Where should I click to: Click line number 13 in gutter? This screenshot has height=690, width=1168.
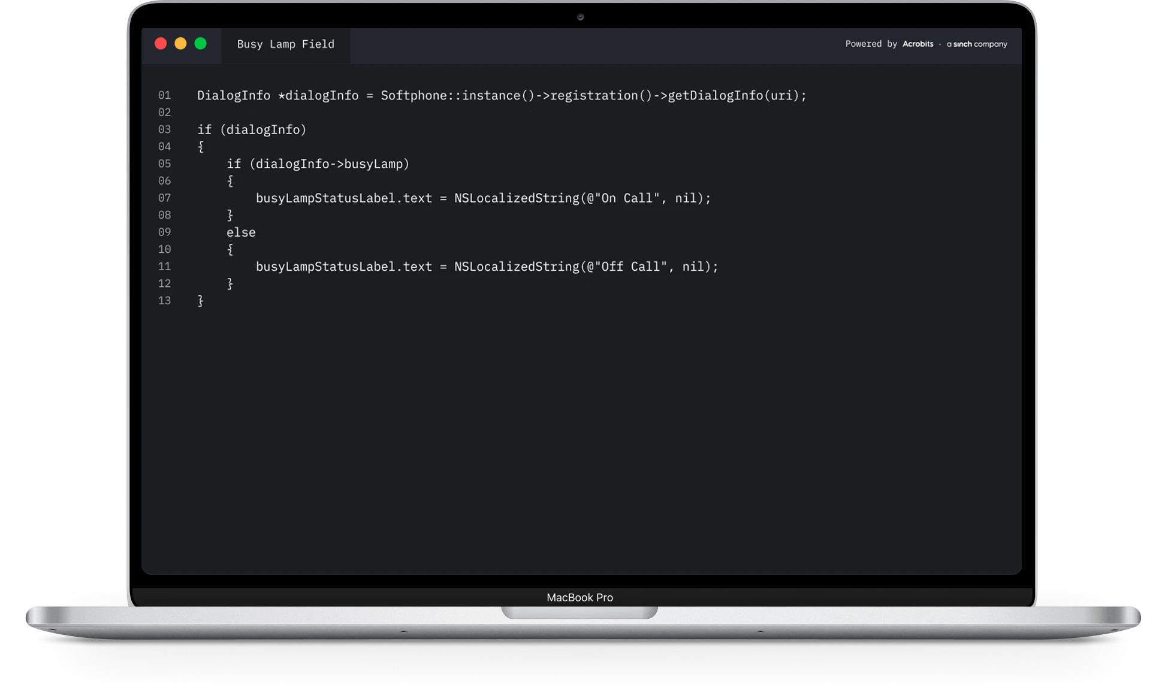coord(164,301)
